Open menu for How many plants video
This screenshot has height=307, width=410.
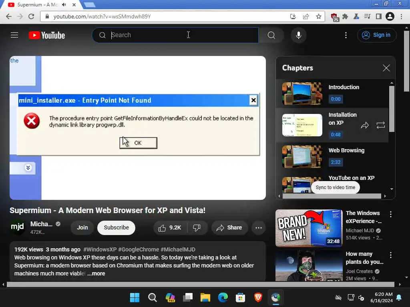point(391,255)
